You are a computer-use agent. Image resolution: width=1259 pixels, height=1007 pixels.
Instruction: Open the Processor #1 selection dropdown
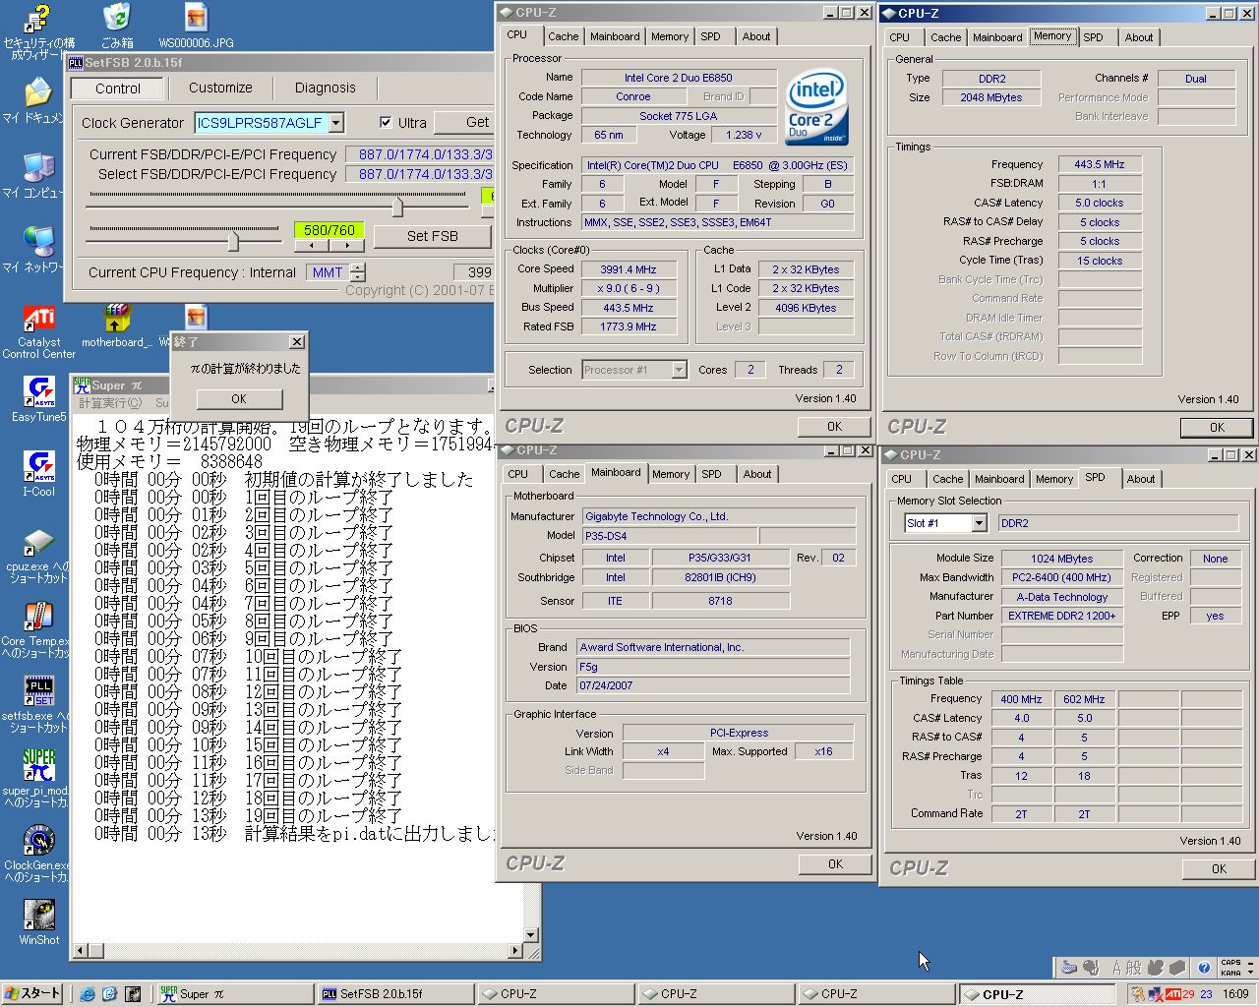point(679,370)
